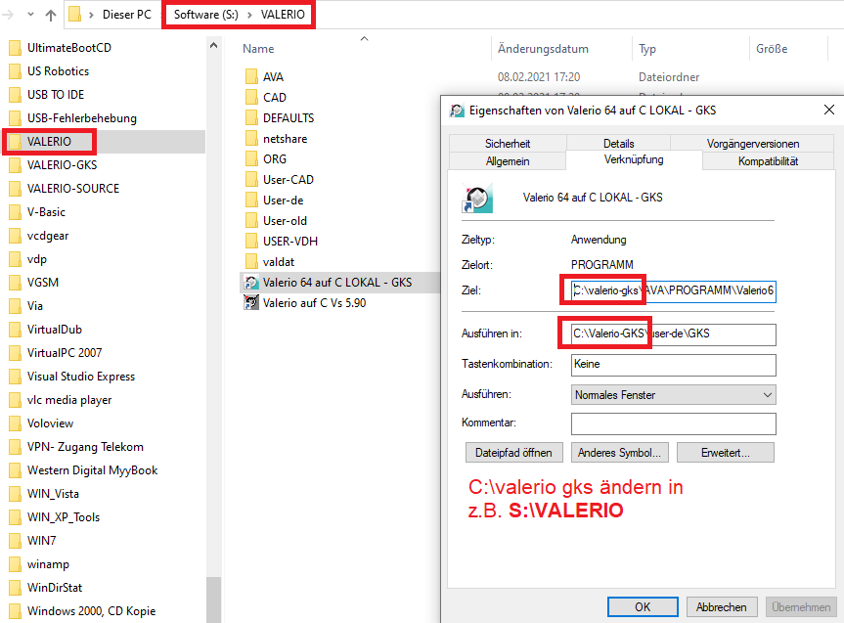This screenshot has width=844, height=623.
Task: Click the WinDirStat folder icon in sidebar
Action: (15, 588)
